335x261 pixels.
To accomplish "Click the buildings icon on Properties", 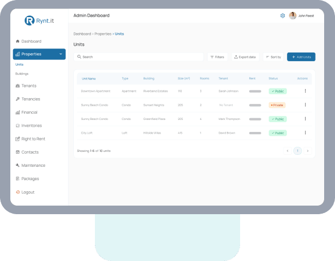I will (x=18, y=54).
